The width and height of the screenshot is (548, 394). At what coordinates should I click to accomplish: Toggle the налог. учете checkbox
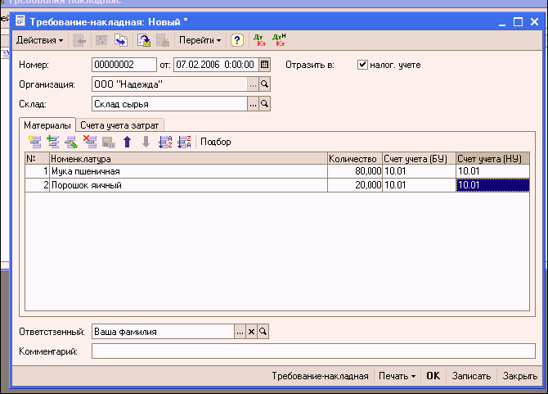pos(363,65)
